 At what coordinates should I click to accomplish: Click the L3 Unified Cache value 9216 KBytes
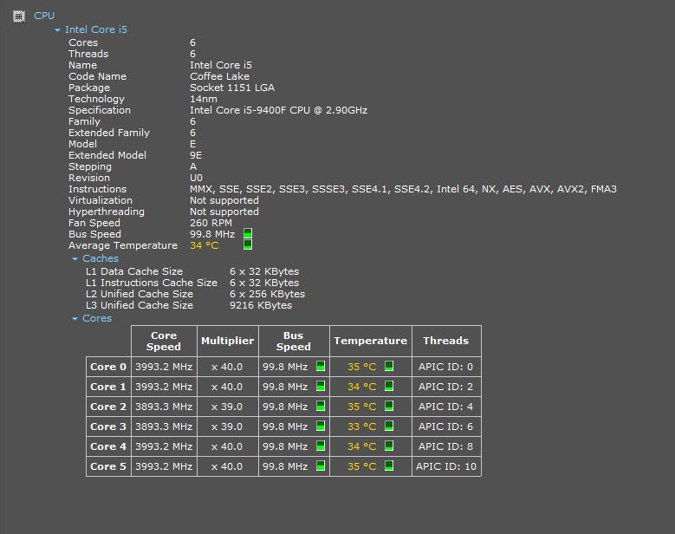point(261,305)
